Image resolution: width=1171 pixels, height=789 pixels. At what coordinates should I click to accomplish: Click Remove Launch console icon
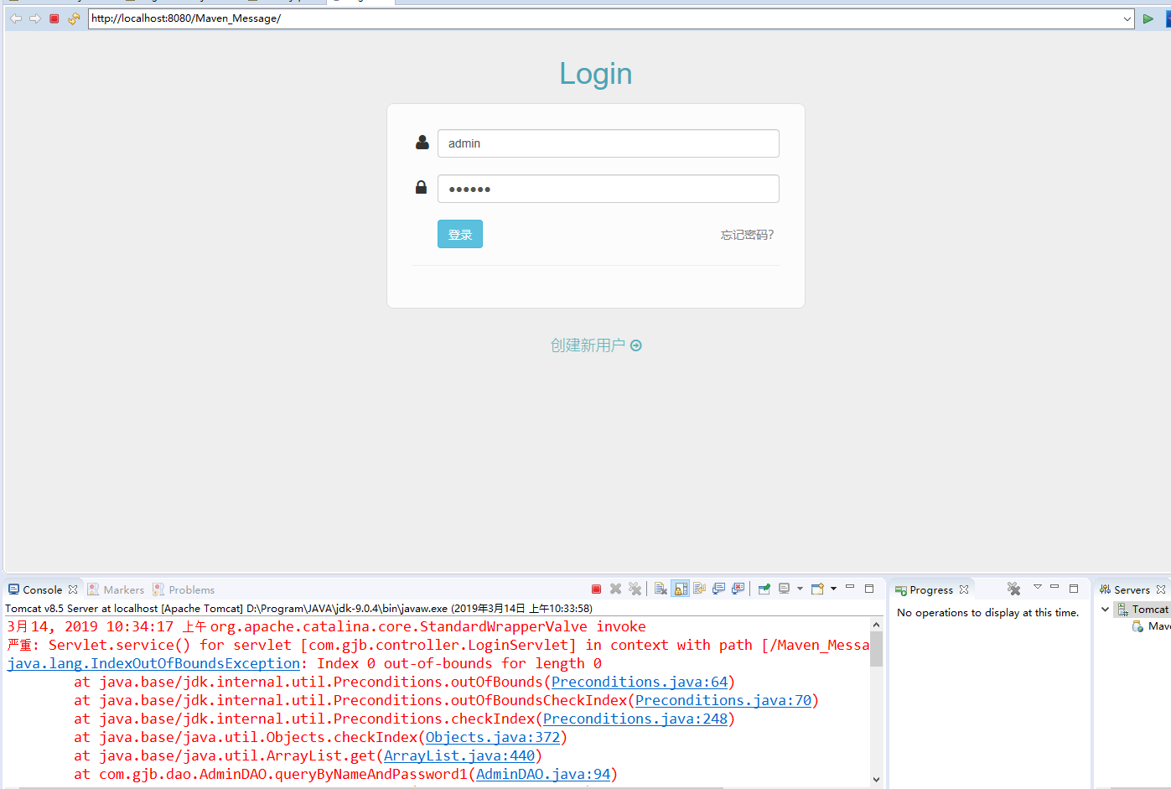tap(615, 589)
